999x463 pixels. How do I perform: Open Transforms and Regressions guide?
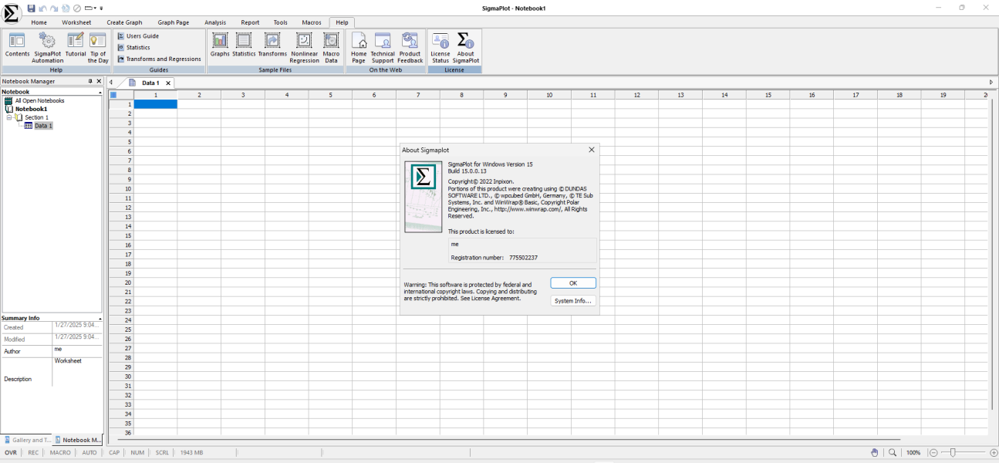[159, 59]
